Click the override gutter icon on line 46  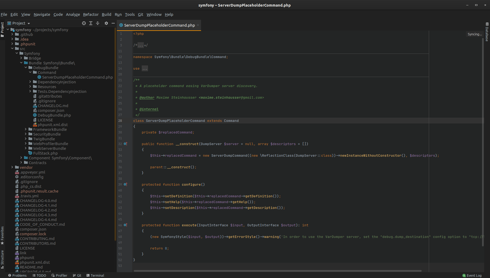tap(126, 225)
